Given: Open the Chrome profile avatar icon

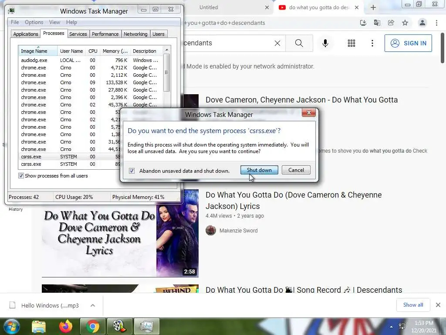Looking at the screenshot, I should [x=422, y=23].
